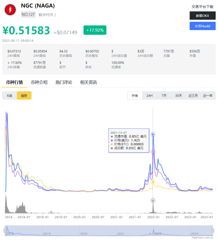Click the NO.127 rank badge

(x=28, y=15)
